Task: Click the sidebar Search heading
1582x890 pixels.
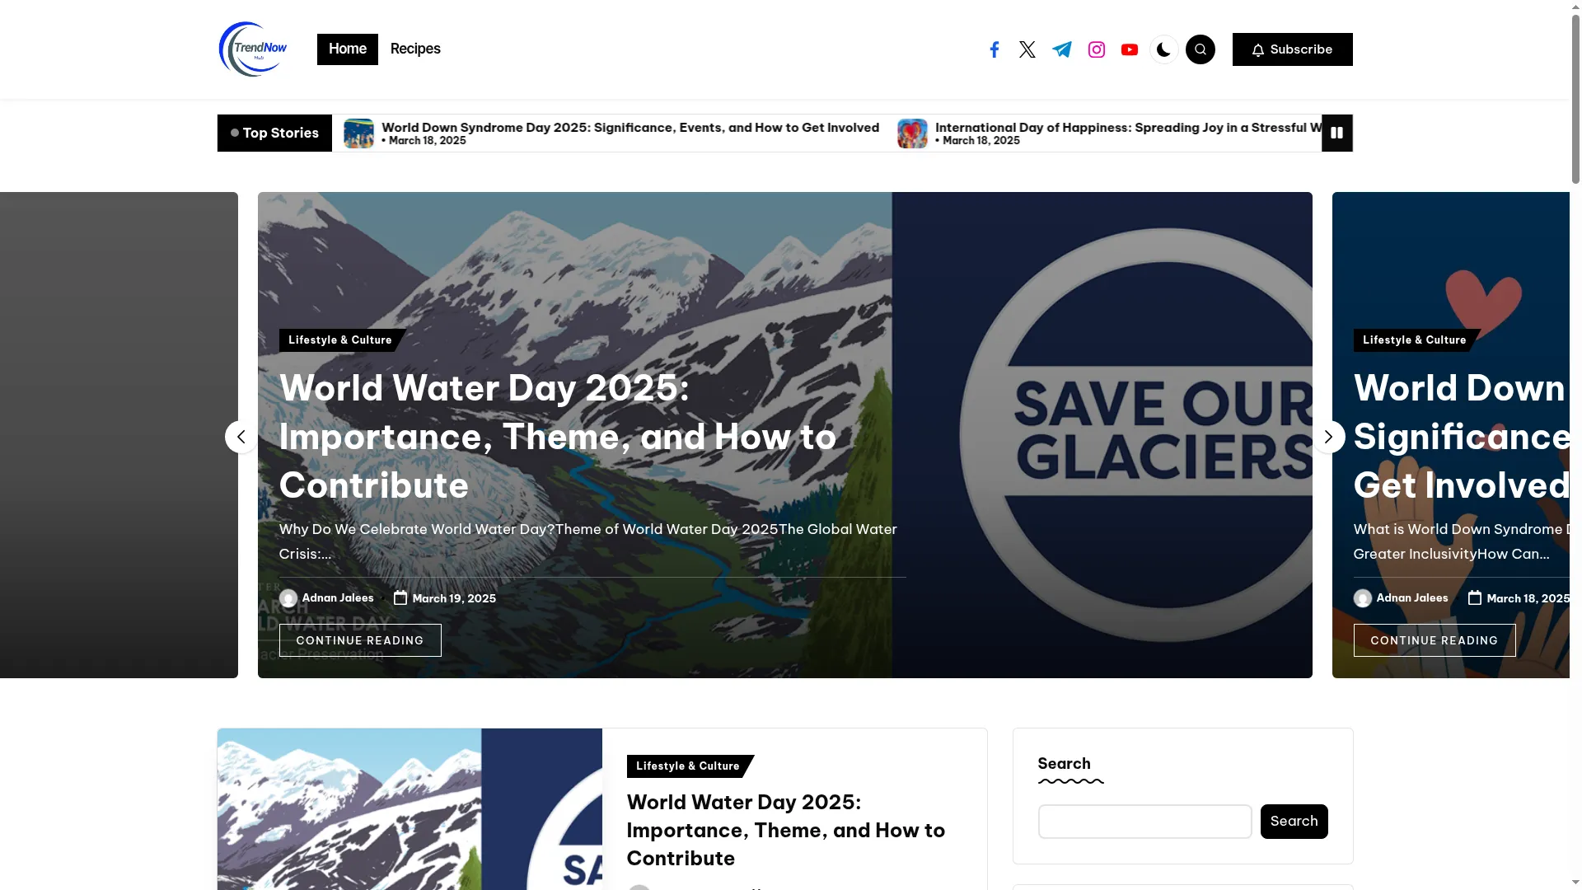Action: point(1064,764)
